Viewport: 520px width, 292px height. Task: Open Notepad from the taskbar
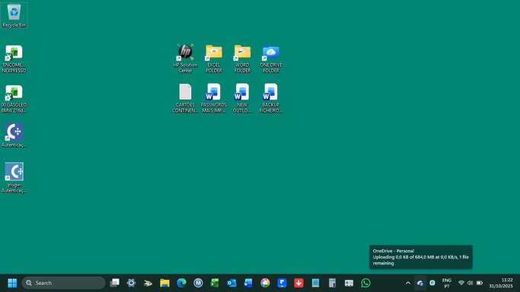click(315, 283)
